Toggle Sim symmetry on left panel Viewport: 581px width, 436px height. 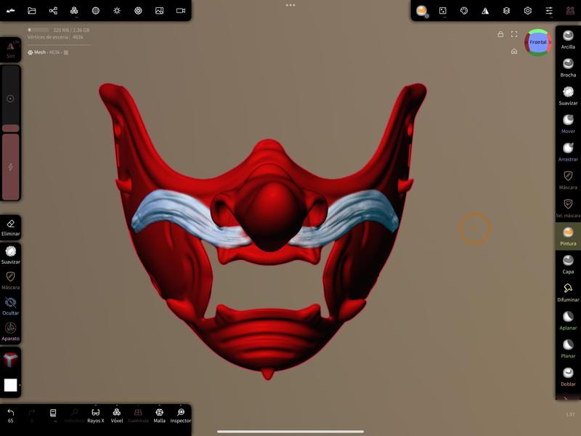click(x=10, y=49)
